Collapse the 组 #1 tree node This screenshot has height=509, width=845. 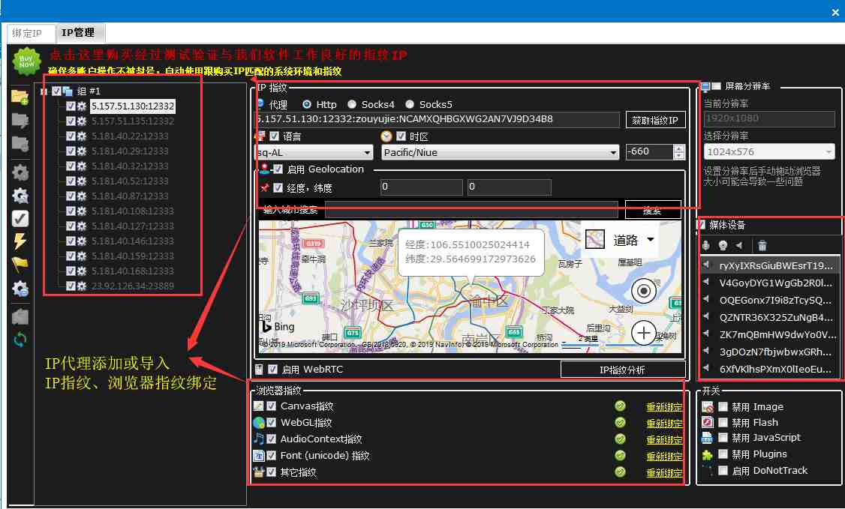[x=44, y=91]
